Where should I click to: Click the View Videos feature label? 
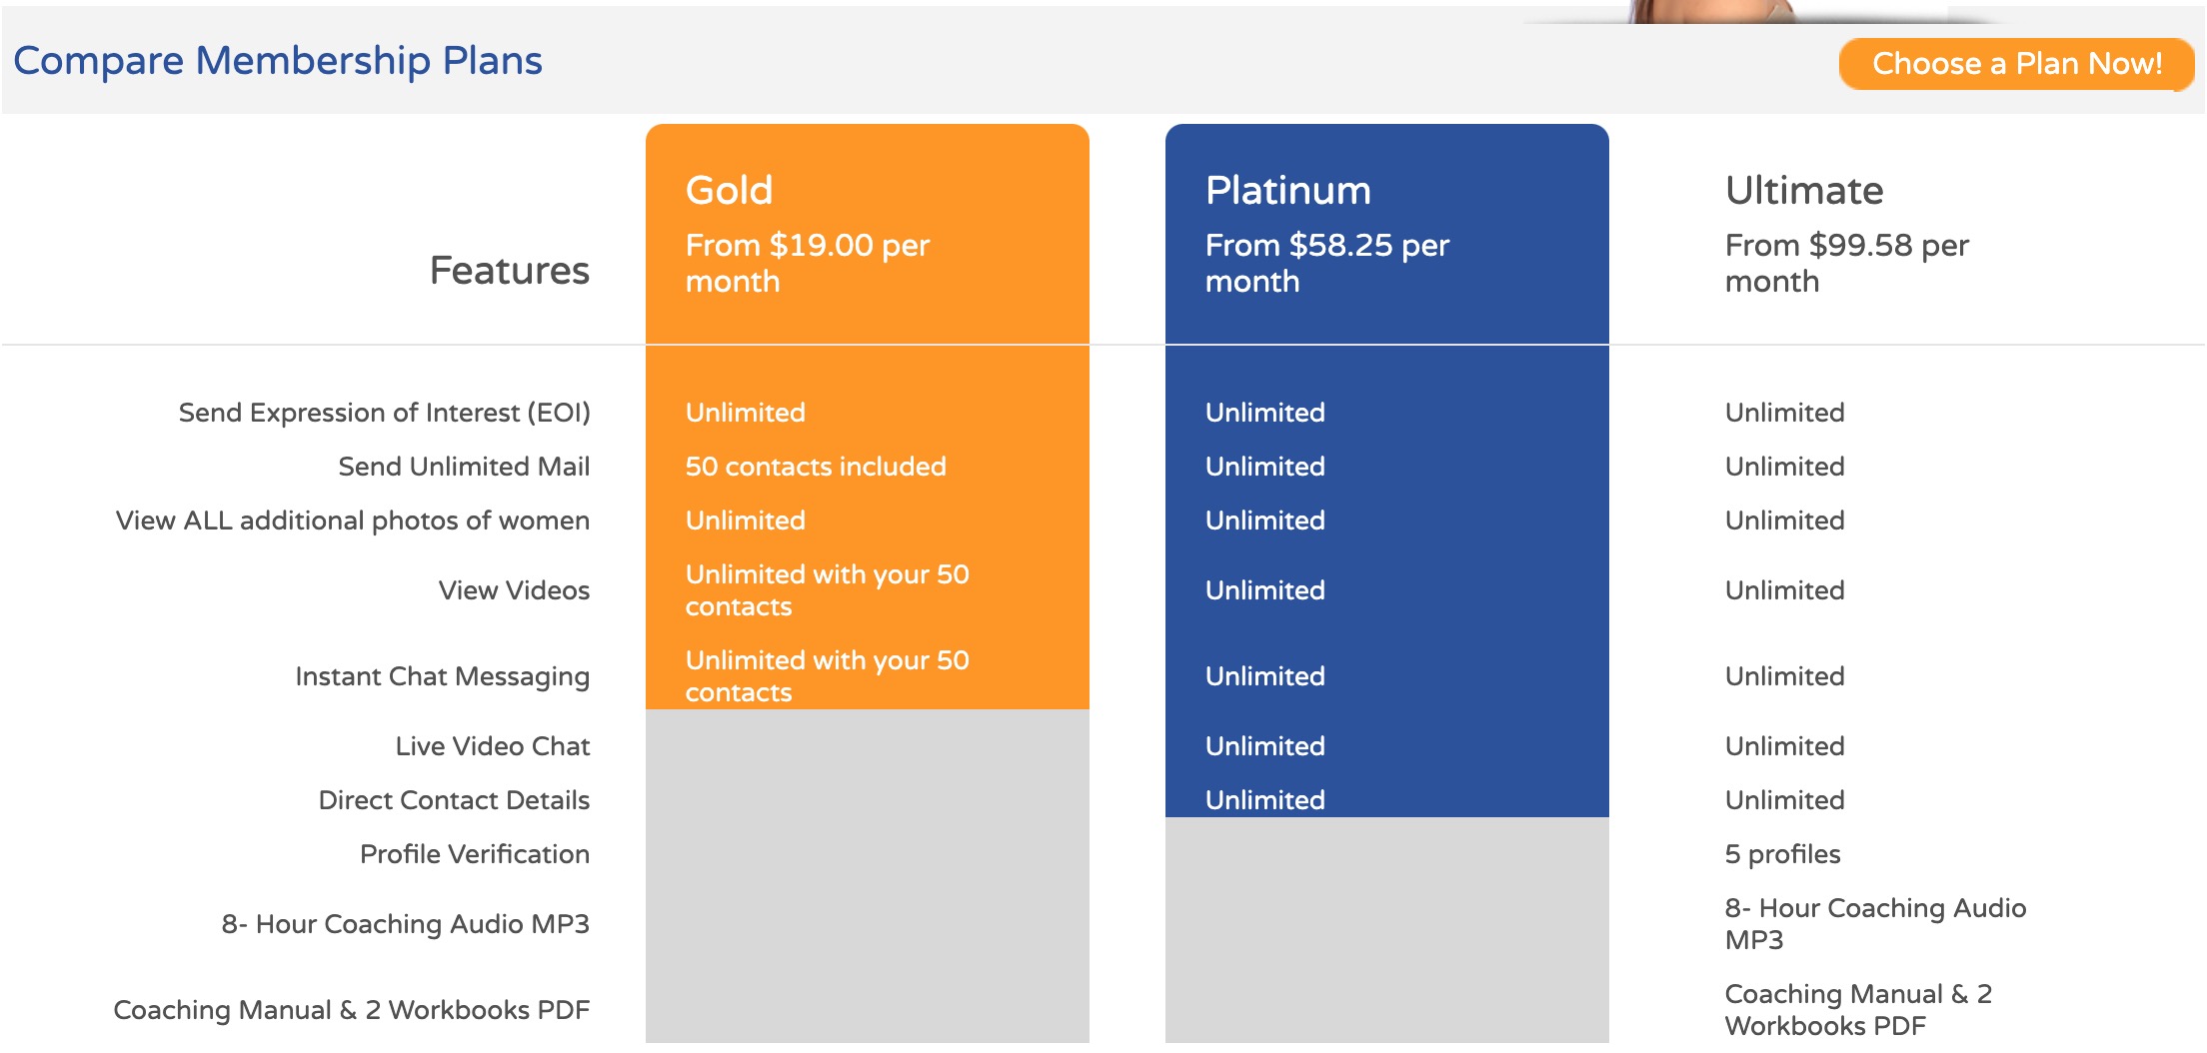tap(514, 590)
